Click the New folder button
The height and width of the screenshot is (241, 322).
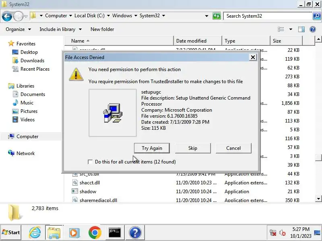click(x=102, y=29)
